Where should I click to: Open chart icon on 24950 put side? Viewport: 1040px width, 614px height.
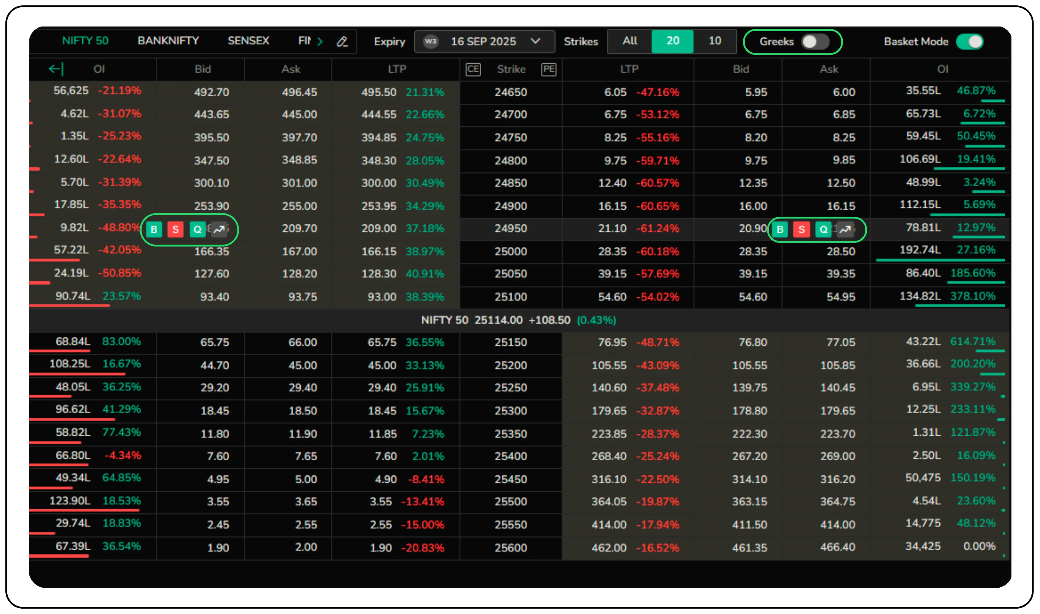(845, 229)
